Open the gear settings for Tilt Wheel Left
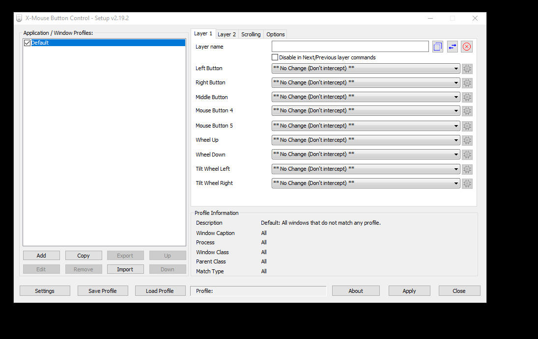The height and width of the screenshot is (339, 538). (x=467, y=169)
